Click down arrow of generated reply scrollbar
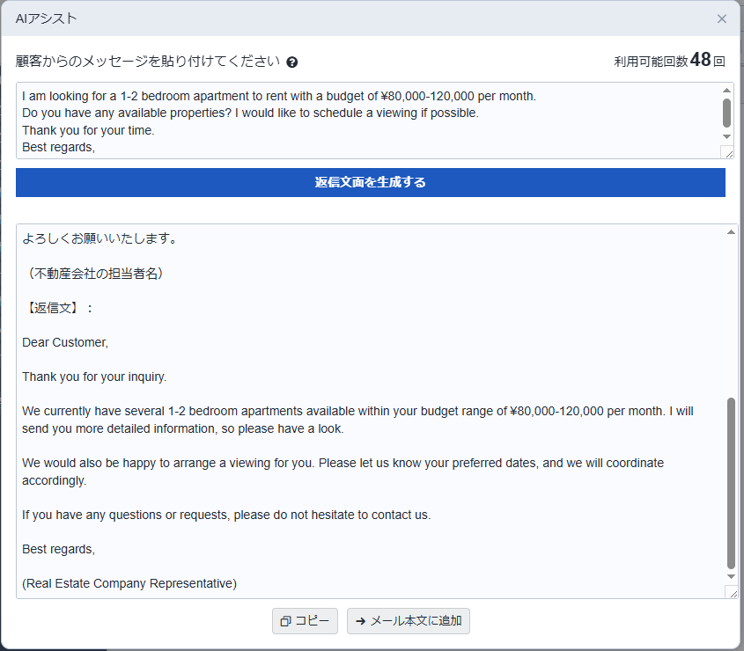The height and width of the screenshot is (651, 744). (731, 577)
